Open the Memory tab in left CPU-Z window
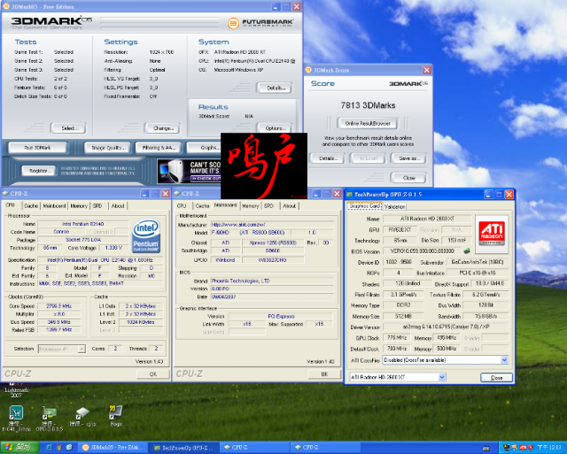This screenshot has width=567, height=454. (79, 205)
